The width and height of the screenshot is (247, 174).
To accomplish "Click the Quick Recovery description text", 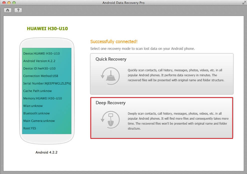I will [x=175, y=75].
